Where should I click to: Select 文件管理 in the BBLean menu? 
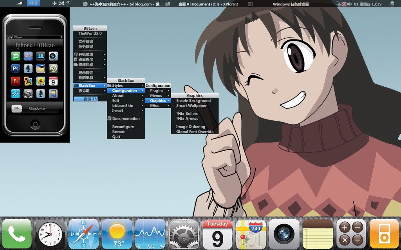(90, 41)
